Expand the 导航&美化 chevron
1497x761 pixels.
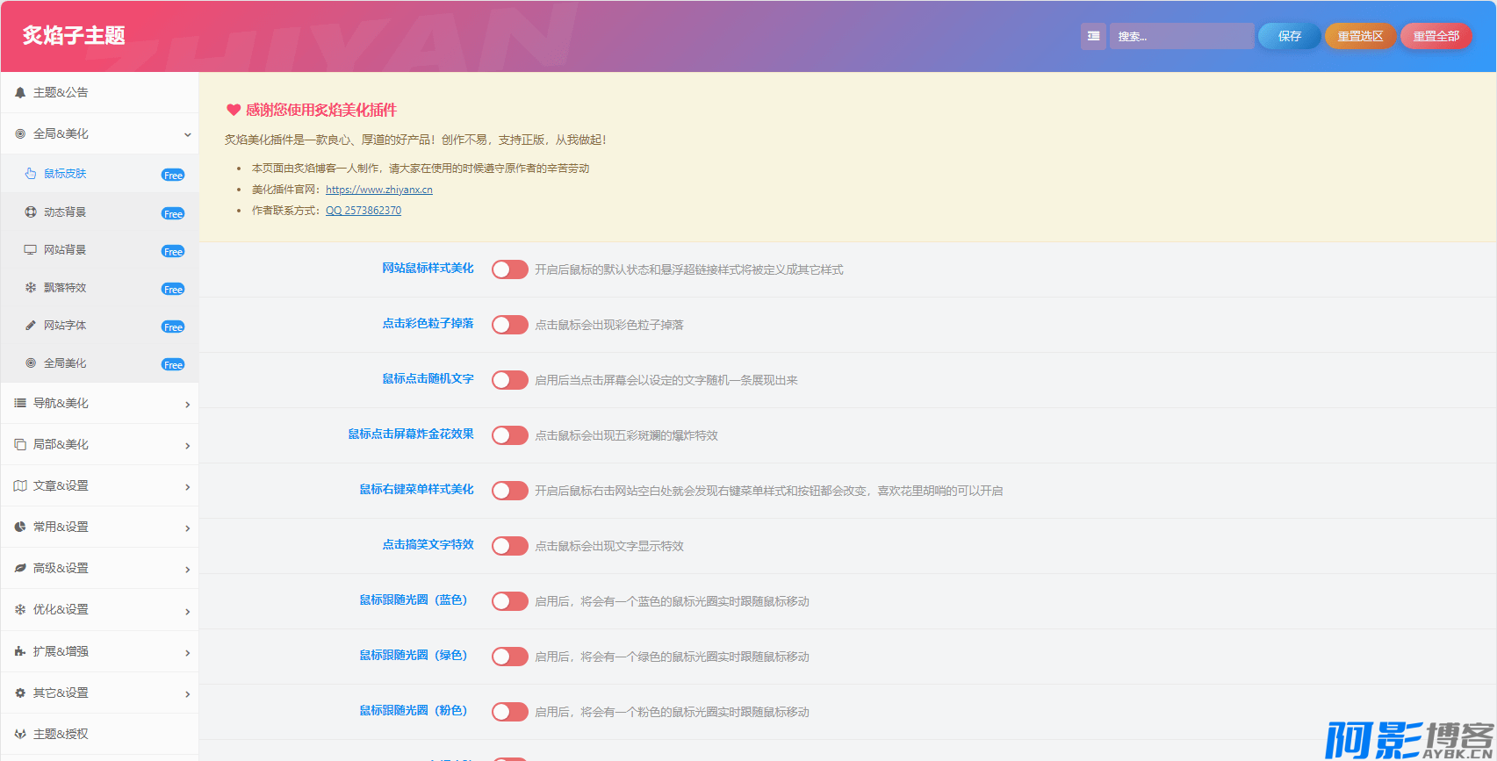187,405
